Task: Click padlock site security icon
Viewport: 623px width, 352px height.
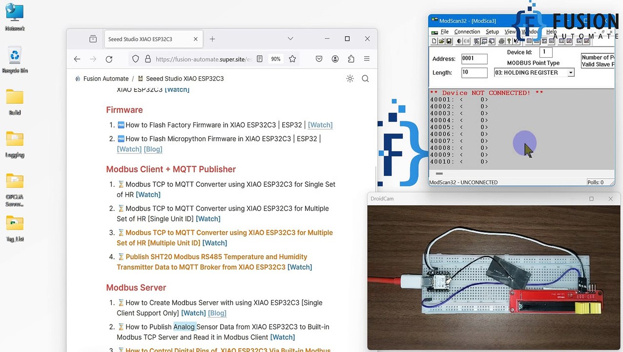Action: click(x=148, y=59)
